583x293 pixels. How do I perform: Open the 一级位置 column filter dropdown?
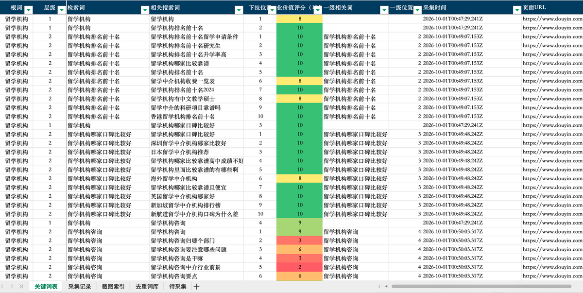(417, 10)
